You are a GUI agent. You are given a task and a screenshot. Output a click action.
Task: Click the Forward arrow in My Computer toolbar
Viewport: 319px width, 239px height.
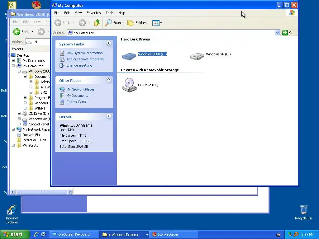[x=82, y=23]
